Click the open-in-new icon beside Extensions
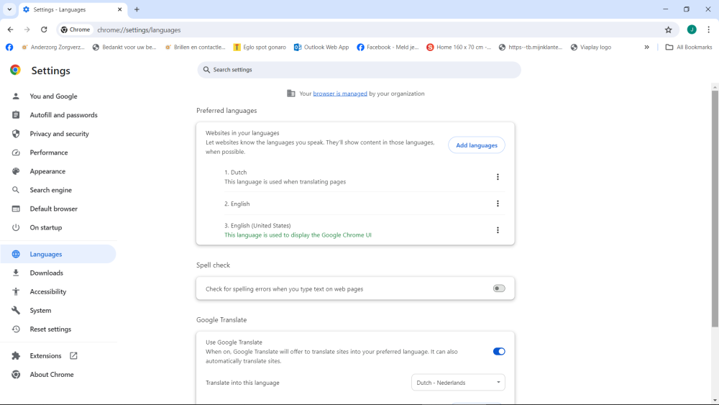The width and height of the screenshot is (719, 405). point(73,355)
